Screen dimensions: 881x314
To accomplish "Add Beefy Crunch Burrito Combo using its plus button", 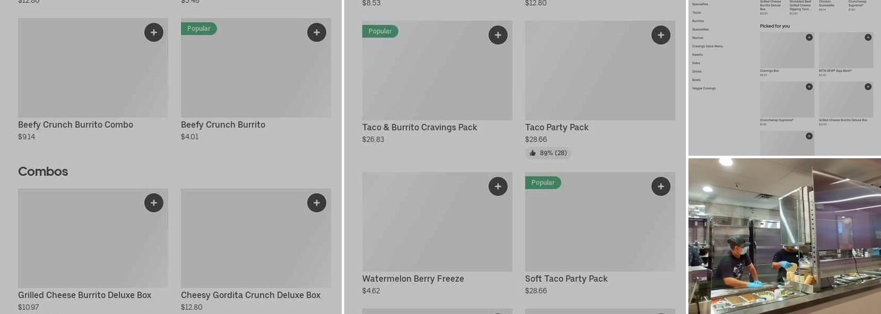I will tap(154, 33).
